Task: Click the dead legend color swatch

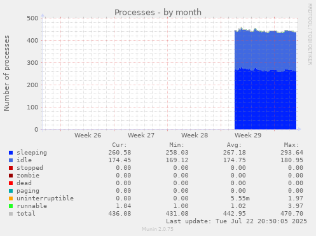Action: point(11,183)
